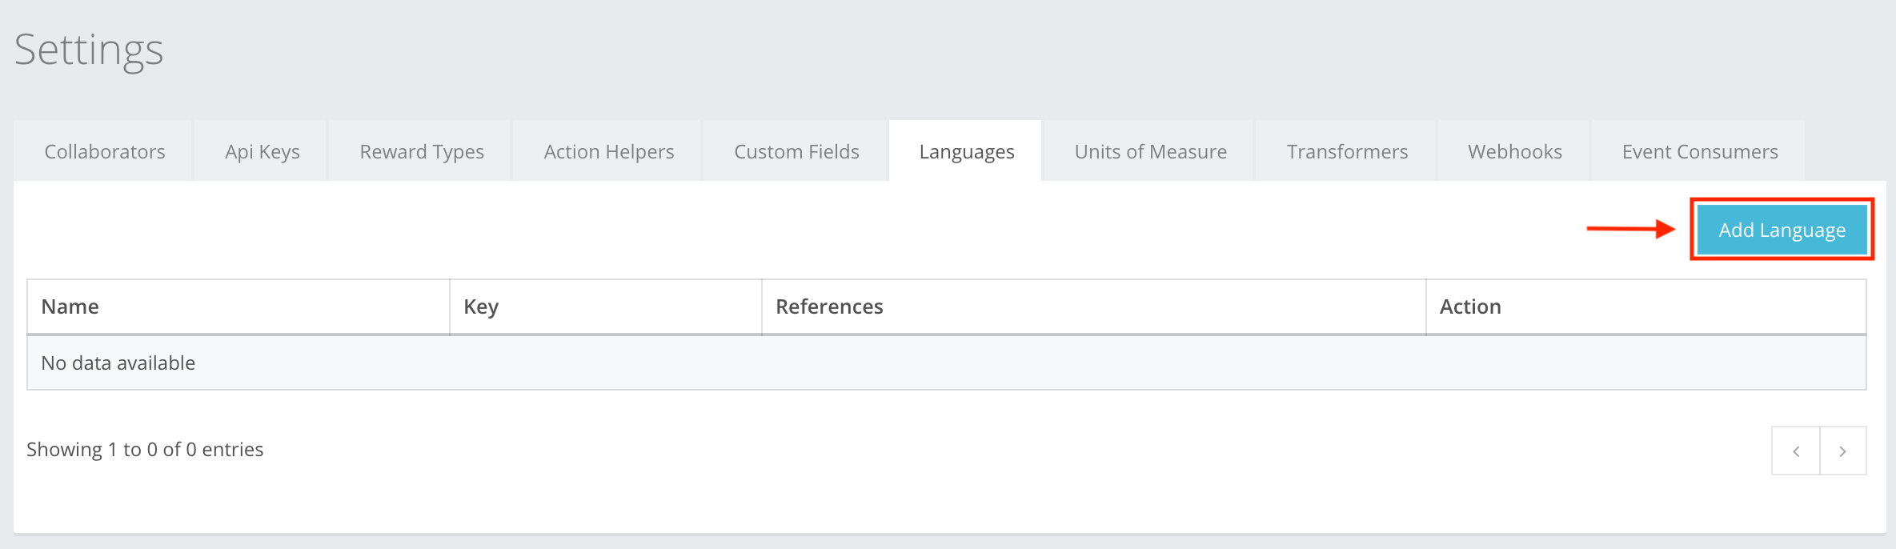Open the Units of Measure tab
The width and height of the screenshot is (1896, 549).
(1150, 151)
